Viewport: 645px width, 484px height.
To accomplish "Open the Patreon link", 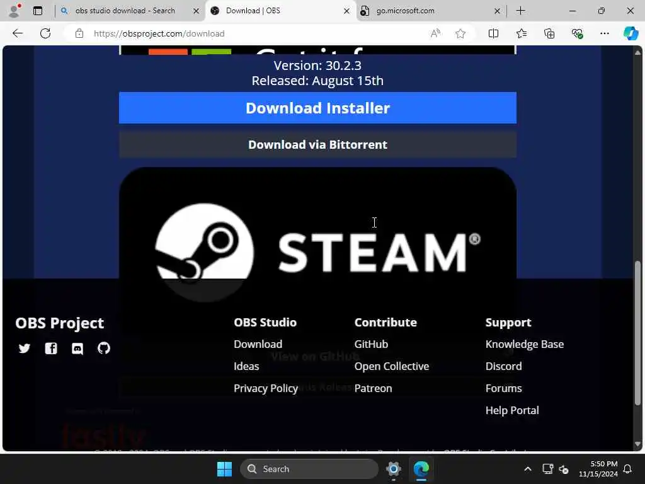I will [373, 388].
